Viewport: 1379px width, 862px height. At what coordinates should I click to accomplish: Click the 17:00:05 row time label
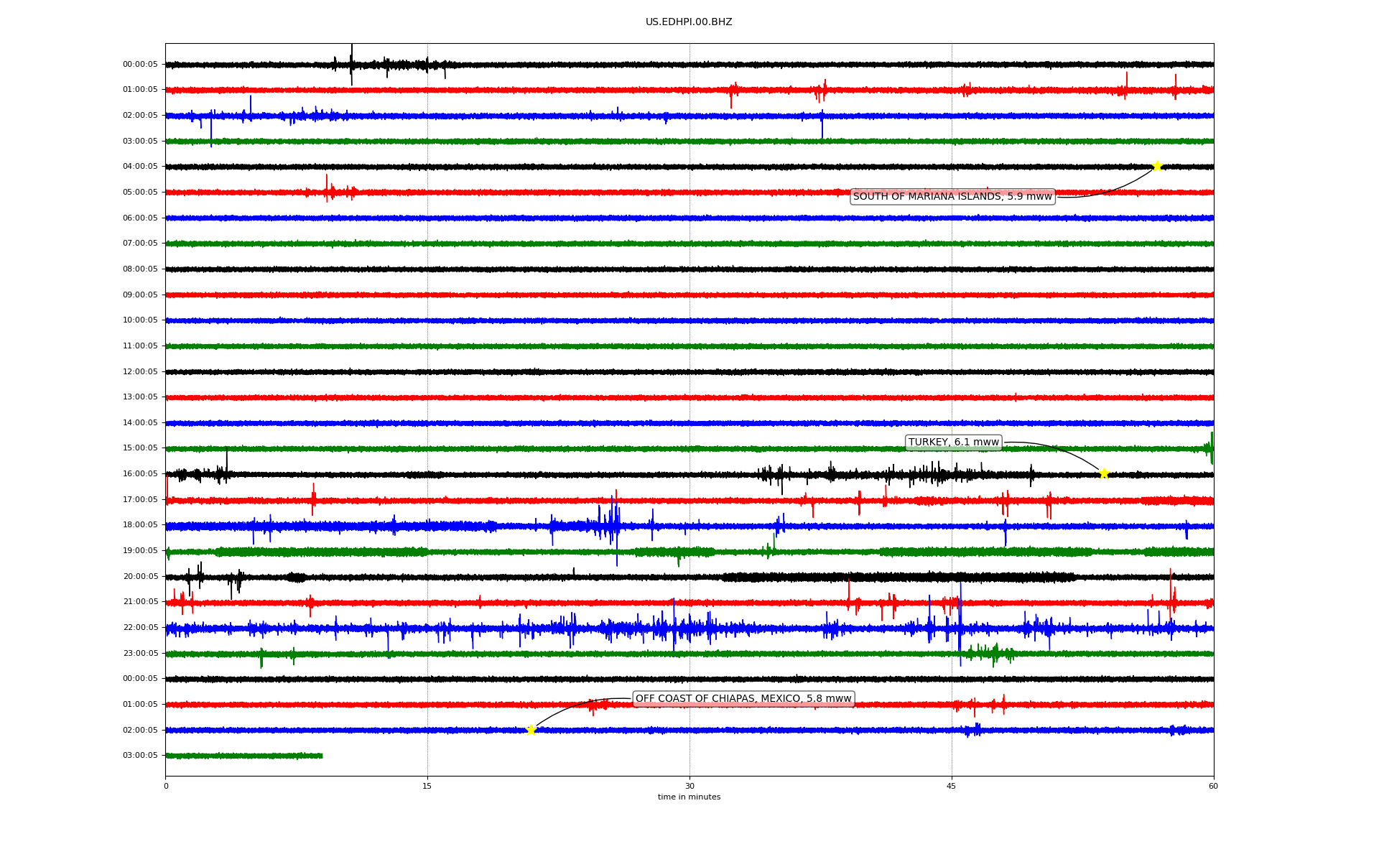[x=140, y=500]
